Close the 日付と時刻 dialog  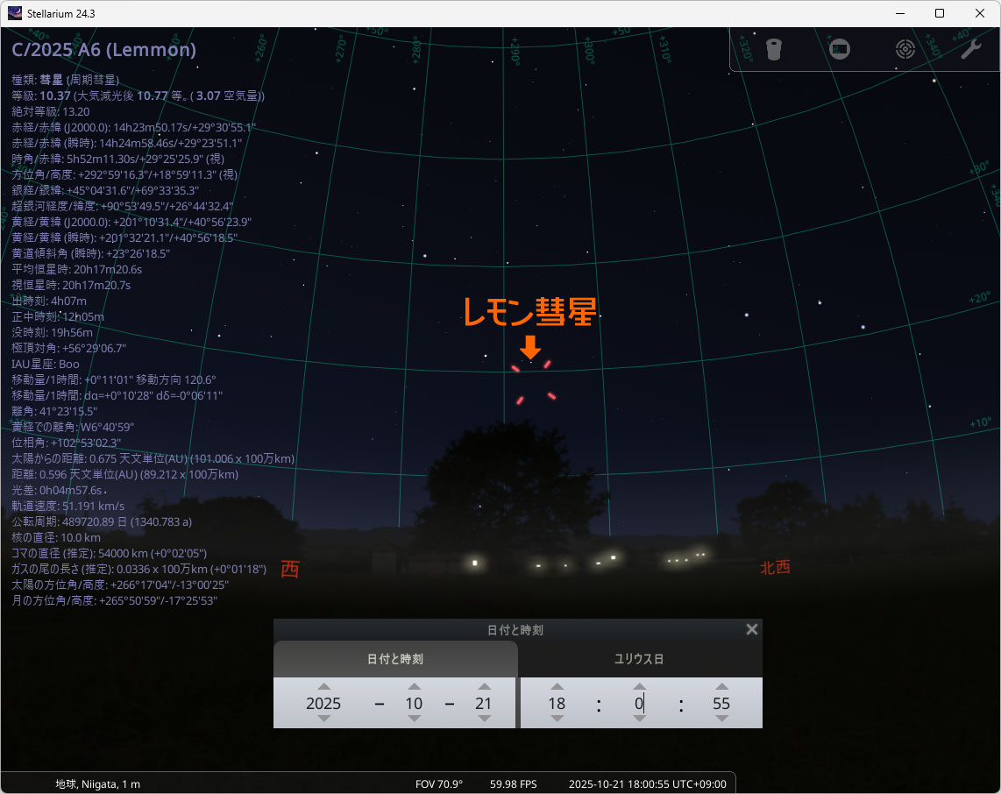point(751,629)
